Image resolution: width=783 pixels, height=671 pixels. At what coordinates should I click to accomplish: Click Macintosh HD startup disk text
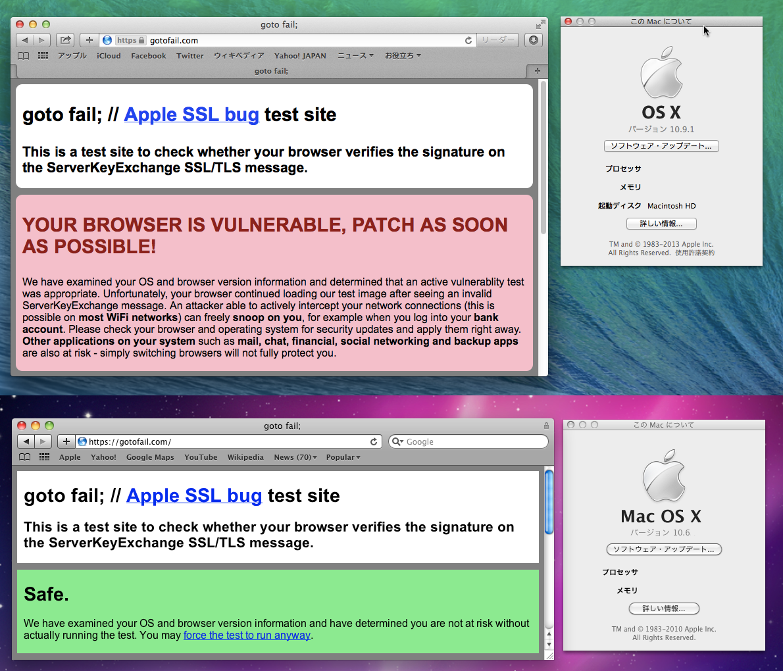tap(671, 206)
